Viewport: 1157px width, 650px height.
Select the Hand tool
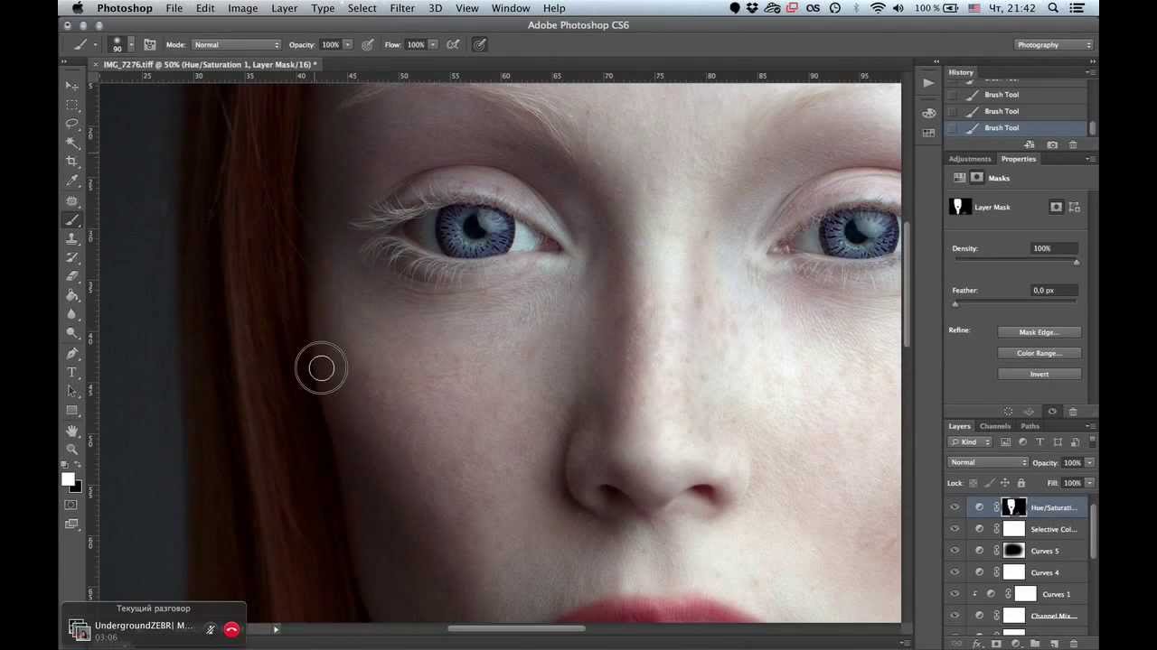(x=72, y=430)
